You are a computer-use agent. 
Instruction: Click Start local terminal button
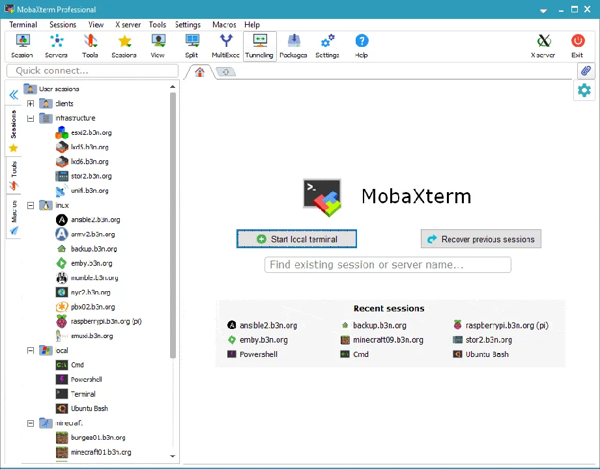click(x=296, y=239)
